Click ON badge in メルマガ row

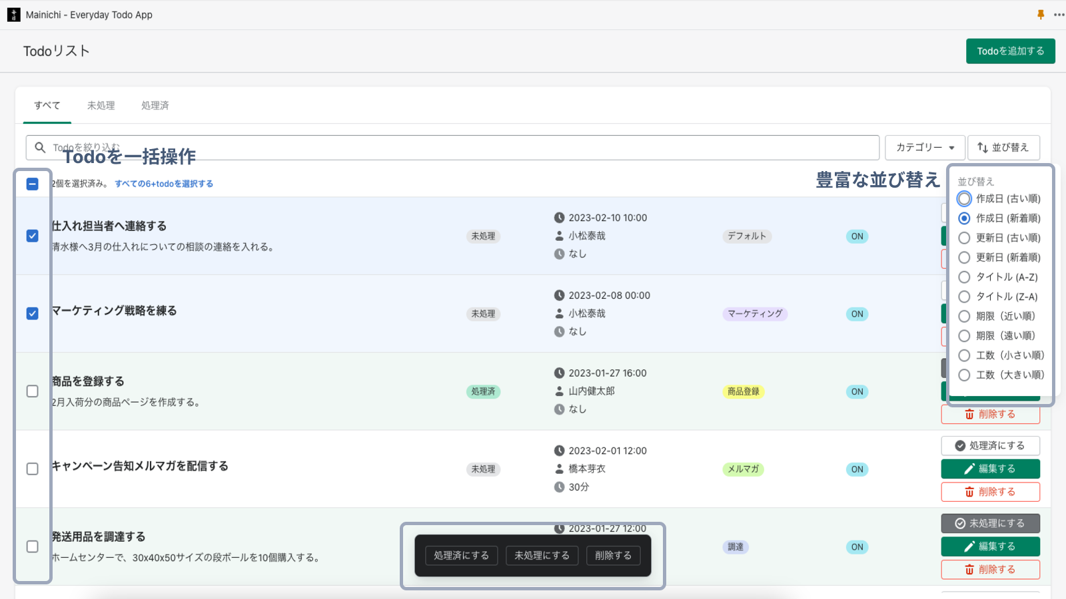pyautogui.click(x=857, y=470)
